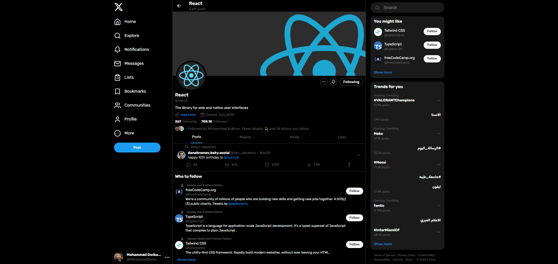The width and height of the screenshot is (558, 264).
Task: Follow freeCodeCamp.org in You might like
Action: tap(432, 59)
